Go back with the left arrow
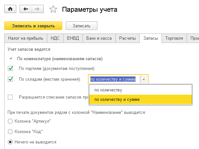 pos(25,9)
